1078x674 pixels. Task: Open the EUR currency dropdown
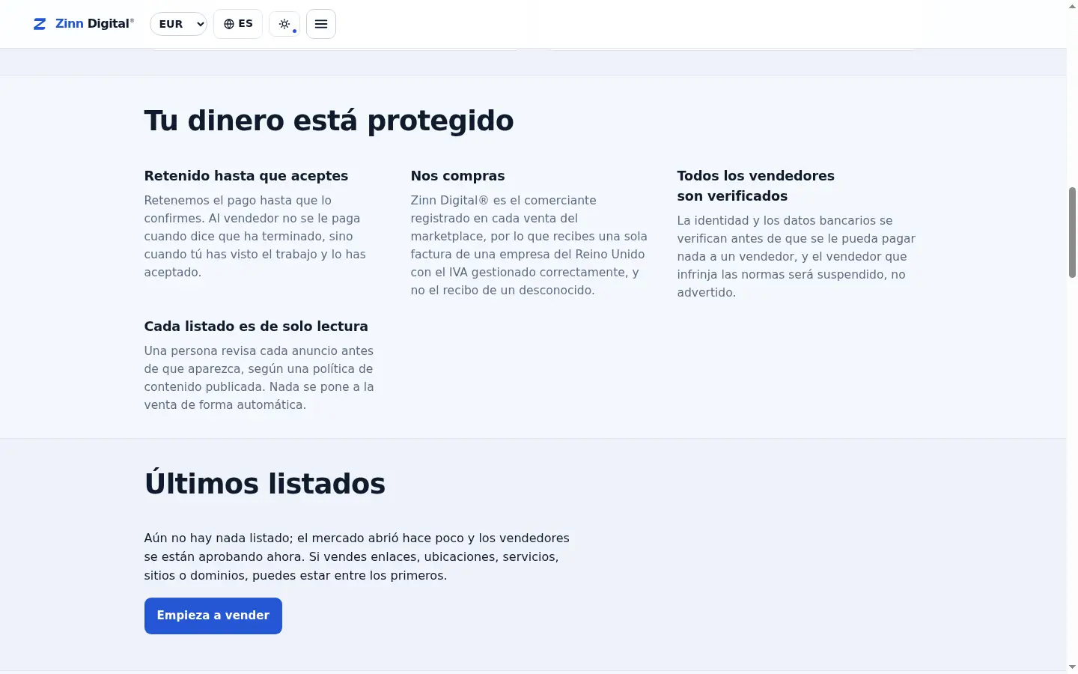coord(178,24)
